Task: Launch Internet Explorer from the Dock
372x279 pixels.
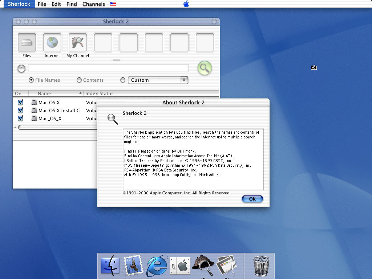Action: point(157,266)
